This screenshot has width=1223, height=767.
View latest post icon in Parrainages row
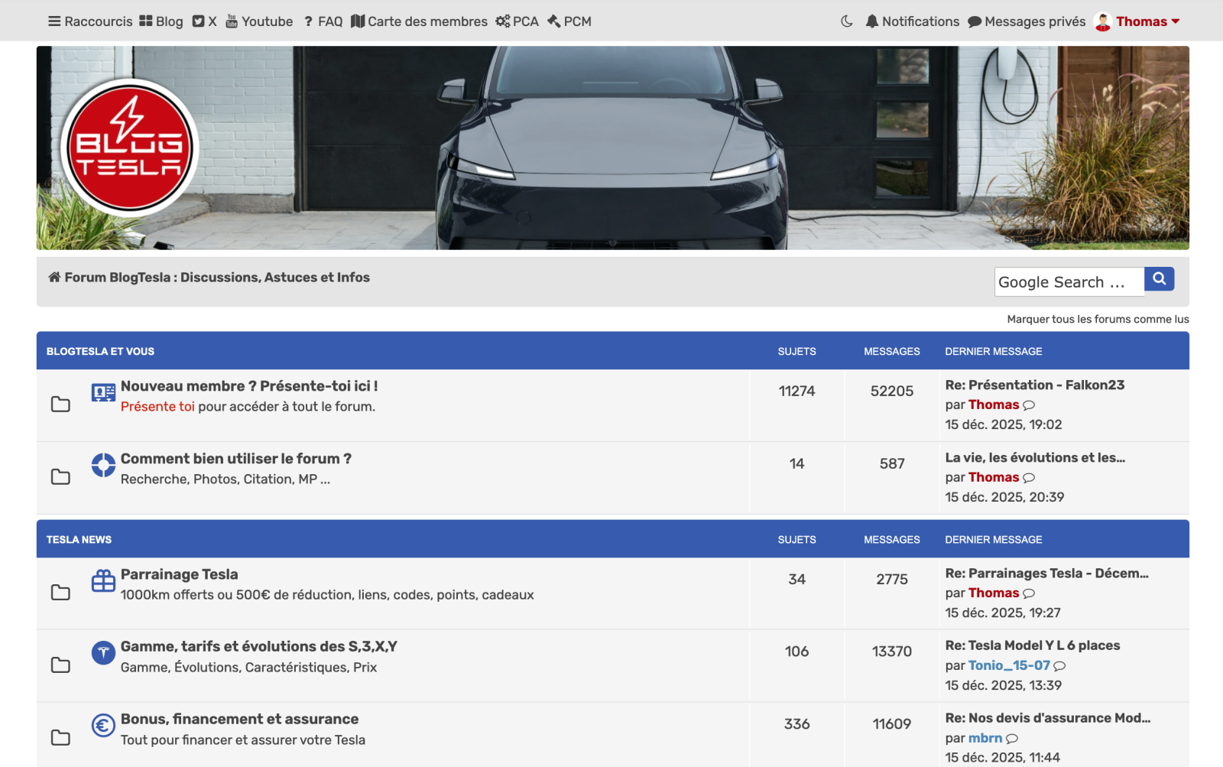pyautogui.click(x=1029, y=593)
